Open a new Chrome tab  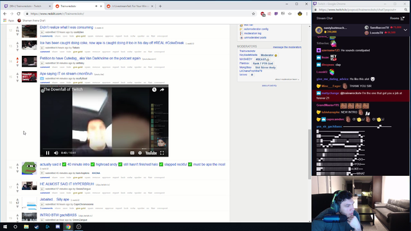(x=160, y=6)
